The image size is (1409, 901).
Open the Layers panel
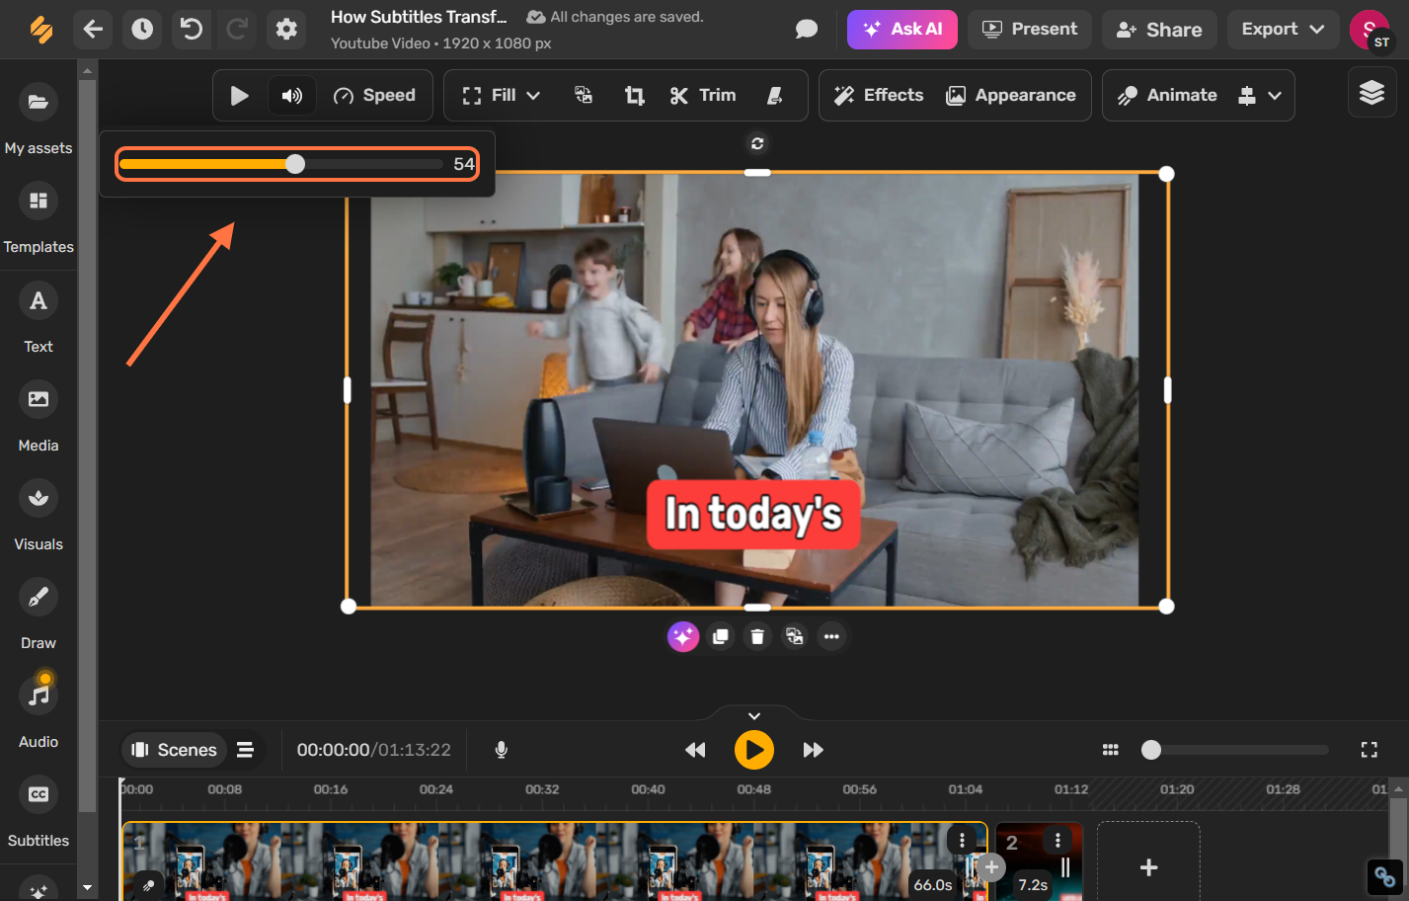tap(1370, 92)
